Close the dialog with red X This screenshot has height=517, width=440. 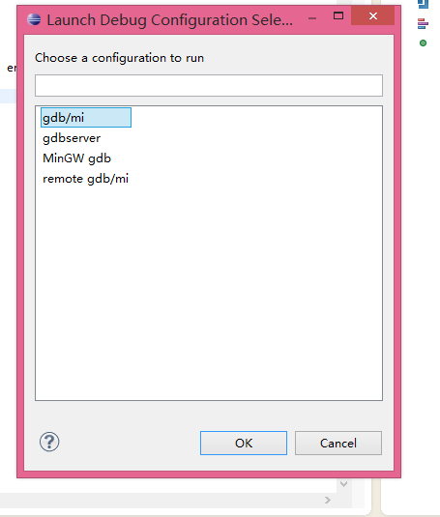point(372,15)
